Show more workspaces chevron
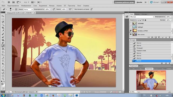Image resolution: width=173 pixels, height=97 pixels. 146,2
